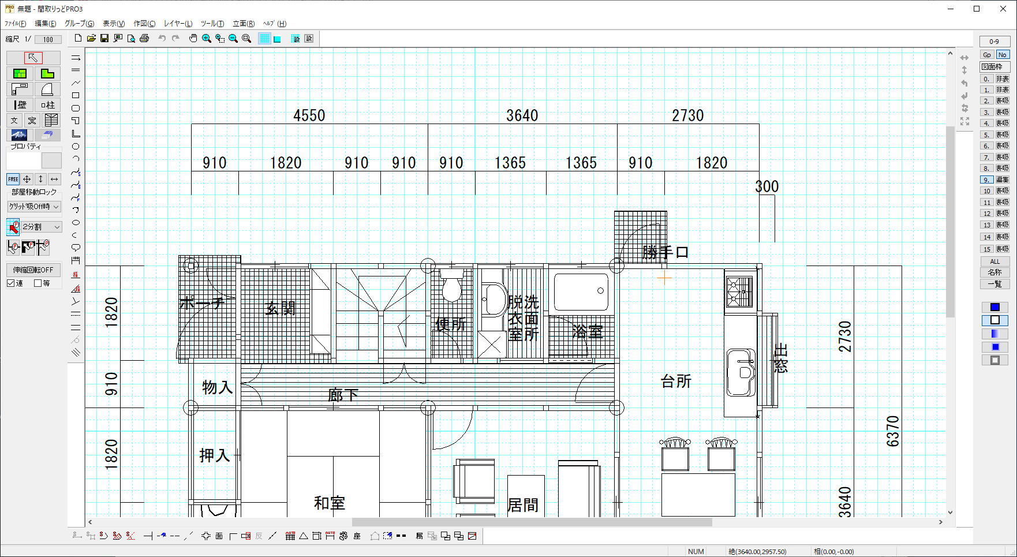Open print preview
The height and width of the screenshot is (557, 1017).
(x=131, y=38)
